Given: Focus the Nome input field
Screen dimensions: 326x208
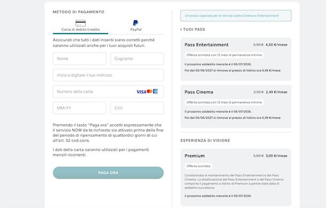Looking at the screenshot, I should (80, 59).
